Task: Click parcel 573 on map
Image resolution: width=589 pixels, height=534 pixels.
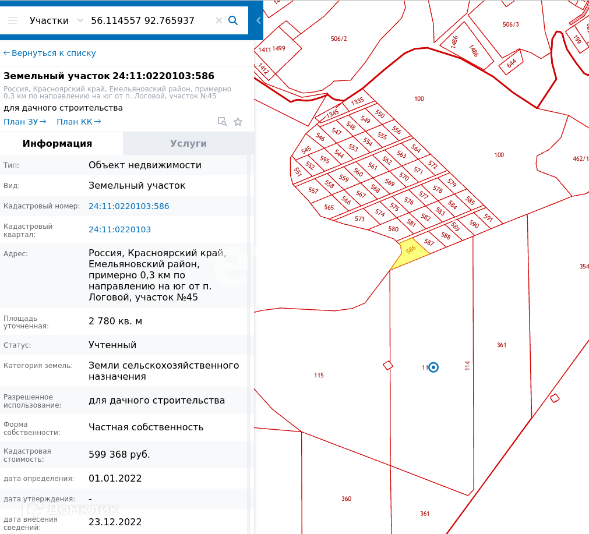Action: [x=359, y=218]
